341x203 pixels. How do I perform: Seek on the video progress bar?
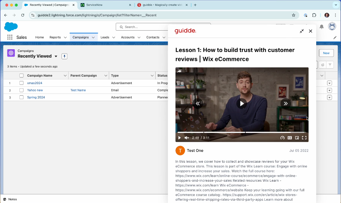(242, 132)
